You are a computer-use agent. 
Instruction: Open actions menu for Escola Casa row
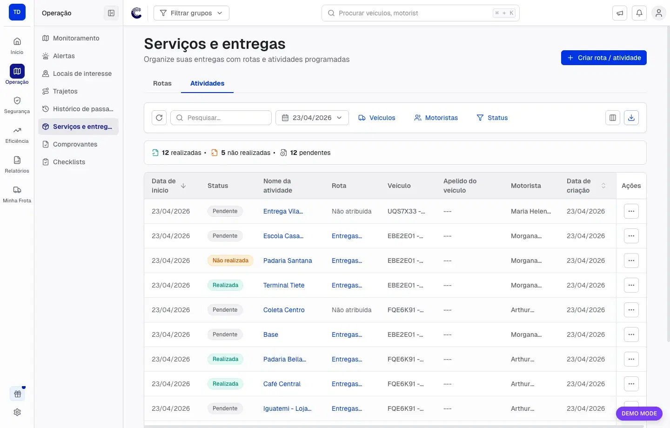click(631, 236)
